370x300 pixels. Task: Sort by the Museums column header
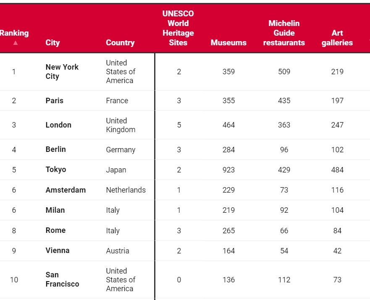pyautogui.click(x=228, y=42)
